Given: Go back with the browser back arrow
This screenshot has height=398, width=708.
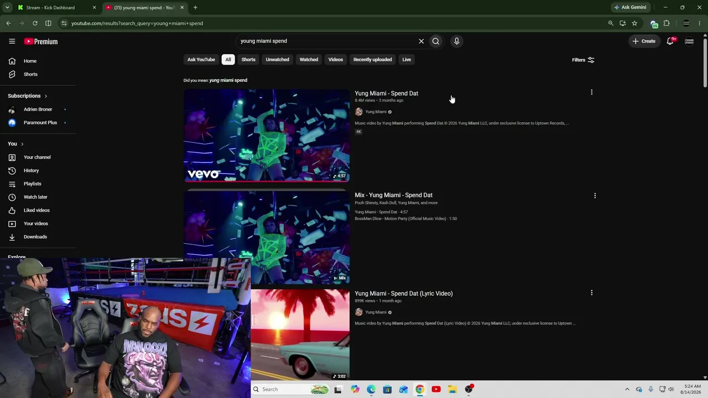Looking at the screenshot, I should [x=8, y=23].
